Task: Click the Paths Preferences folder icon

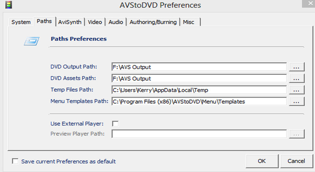Action: click(32, 41)
